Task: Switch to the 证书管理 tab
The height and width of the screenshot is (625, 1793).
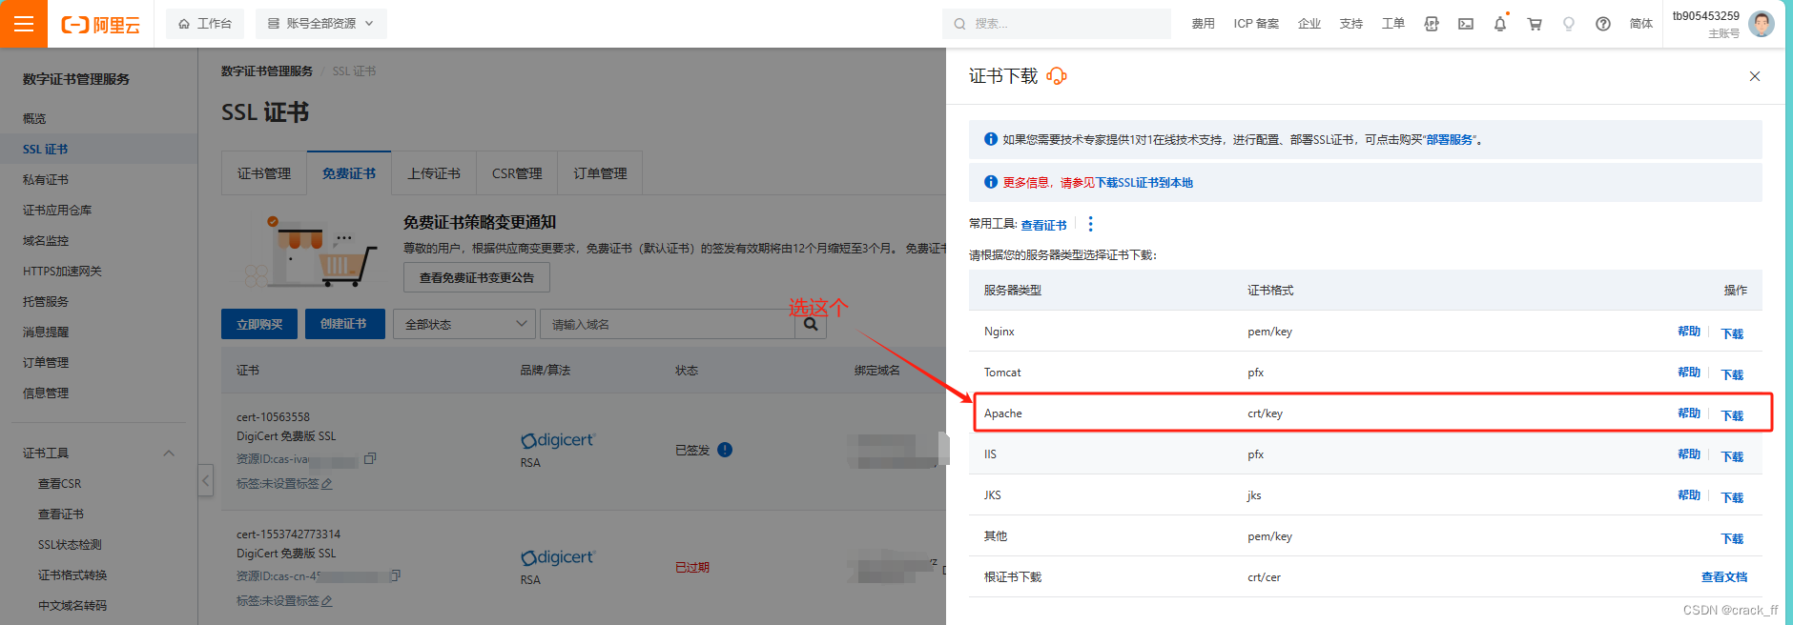Action: tap(264, 173)
